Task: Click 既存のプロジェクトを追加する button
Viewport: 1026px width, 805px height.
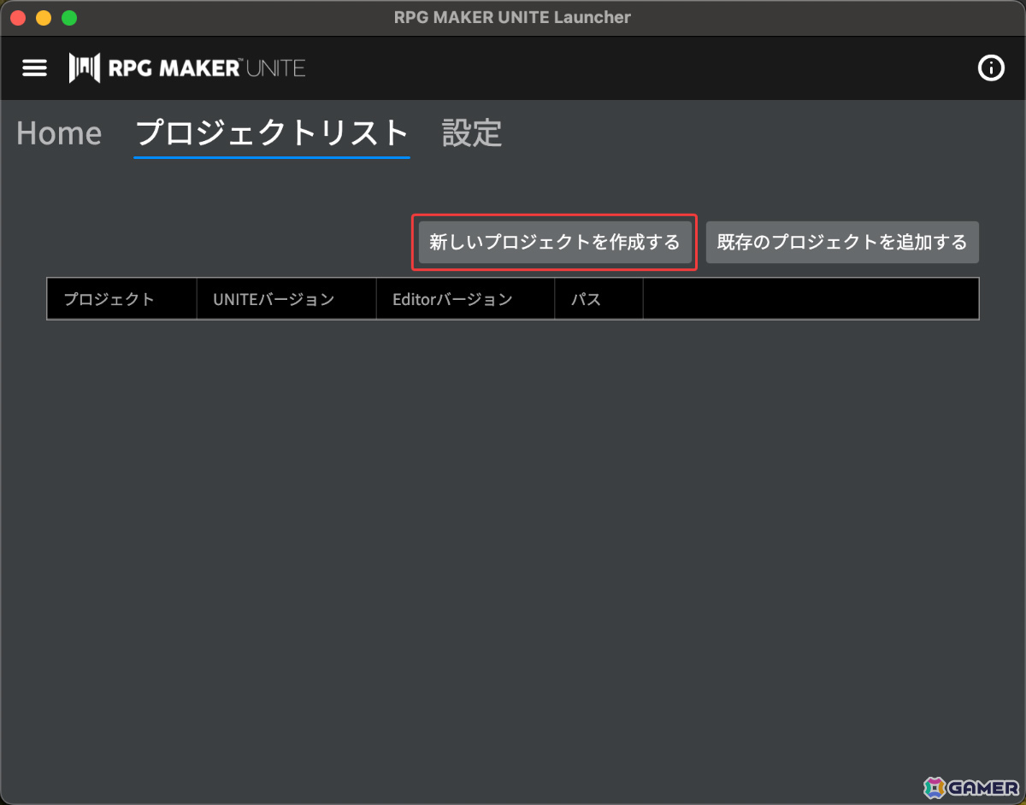Action: [842, 243]
